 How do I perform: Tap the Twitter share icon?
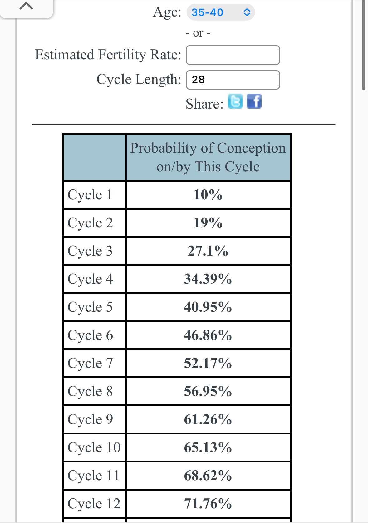235,101
